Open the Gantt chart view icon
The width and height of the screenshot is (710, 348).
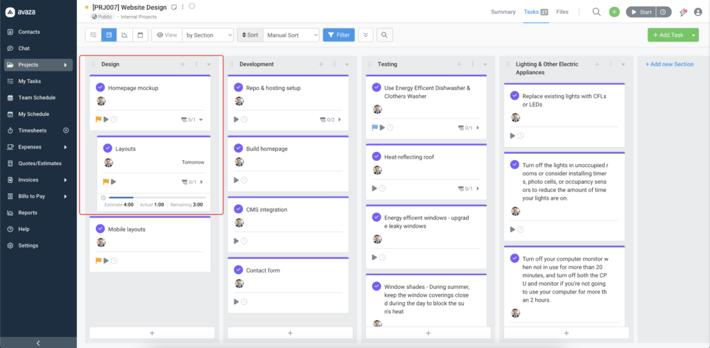[x=124, y=35]
